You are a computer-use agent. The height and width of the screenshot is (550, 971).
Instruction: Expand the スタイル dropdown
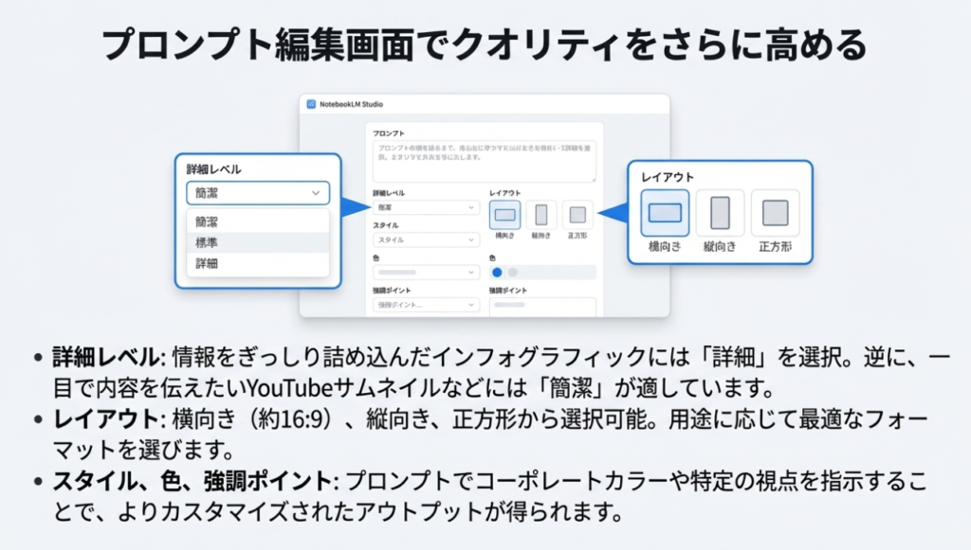pos(427,240)
